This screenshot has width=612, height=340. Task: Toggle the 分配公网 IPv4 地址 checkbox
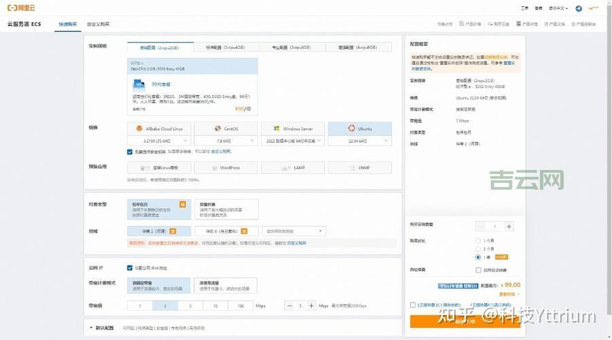(x=130, y=268)
